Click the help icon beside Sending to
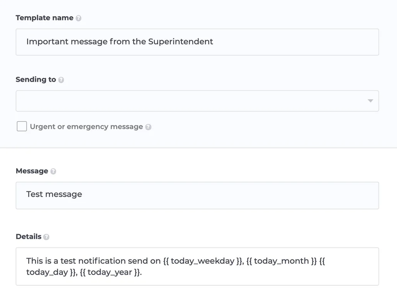The image size is (397, 308). (x=61, y=80)
